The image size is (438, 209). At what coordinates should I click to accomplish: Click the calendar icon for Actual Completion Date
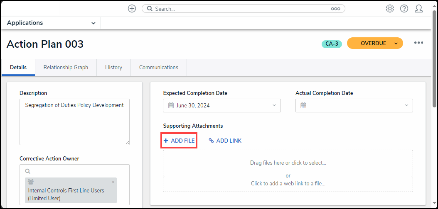(303, 105)
